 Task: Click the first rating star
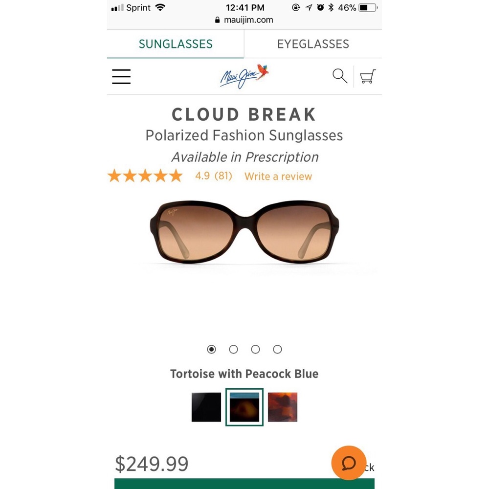click(114, 175)
